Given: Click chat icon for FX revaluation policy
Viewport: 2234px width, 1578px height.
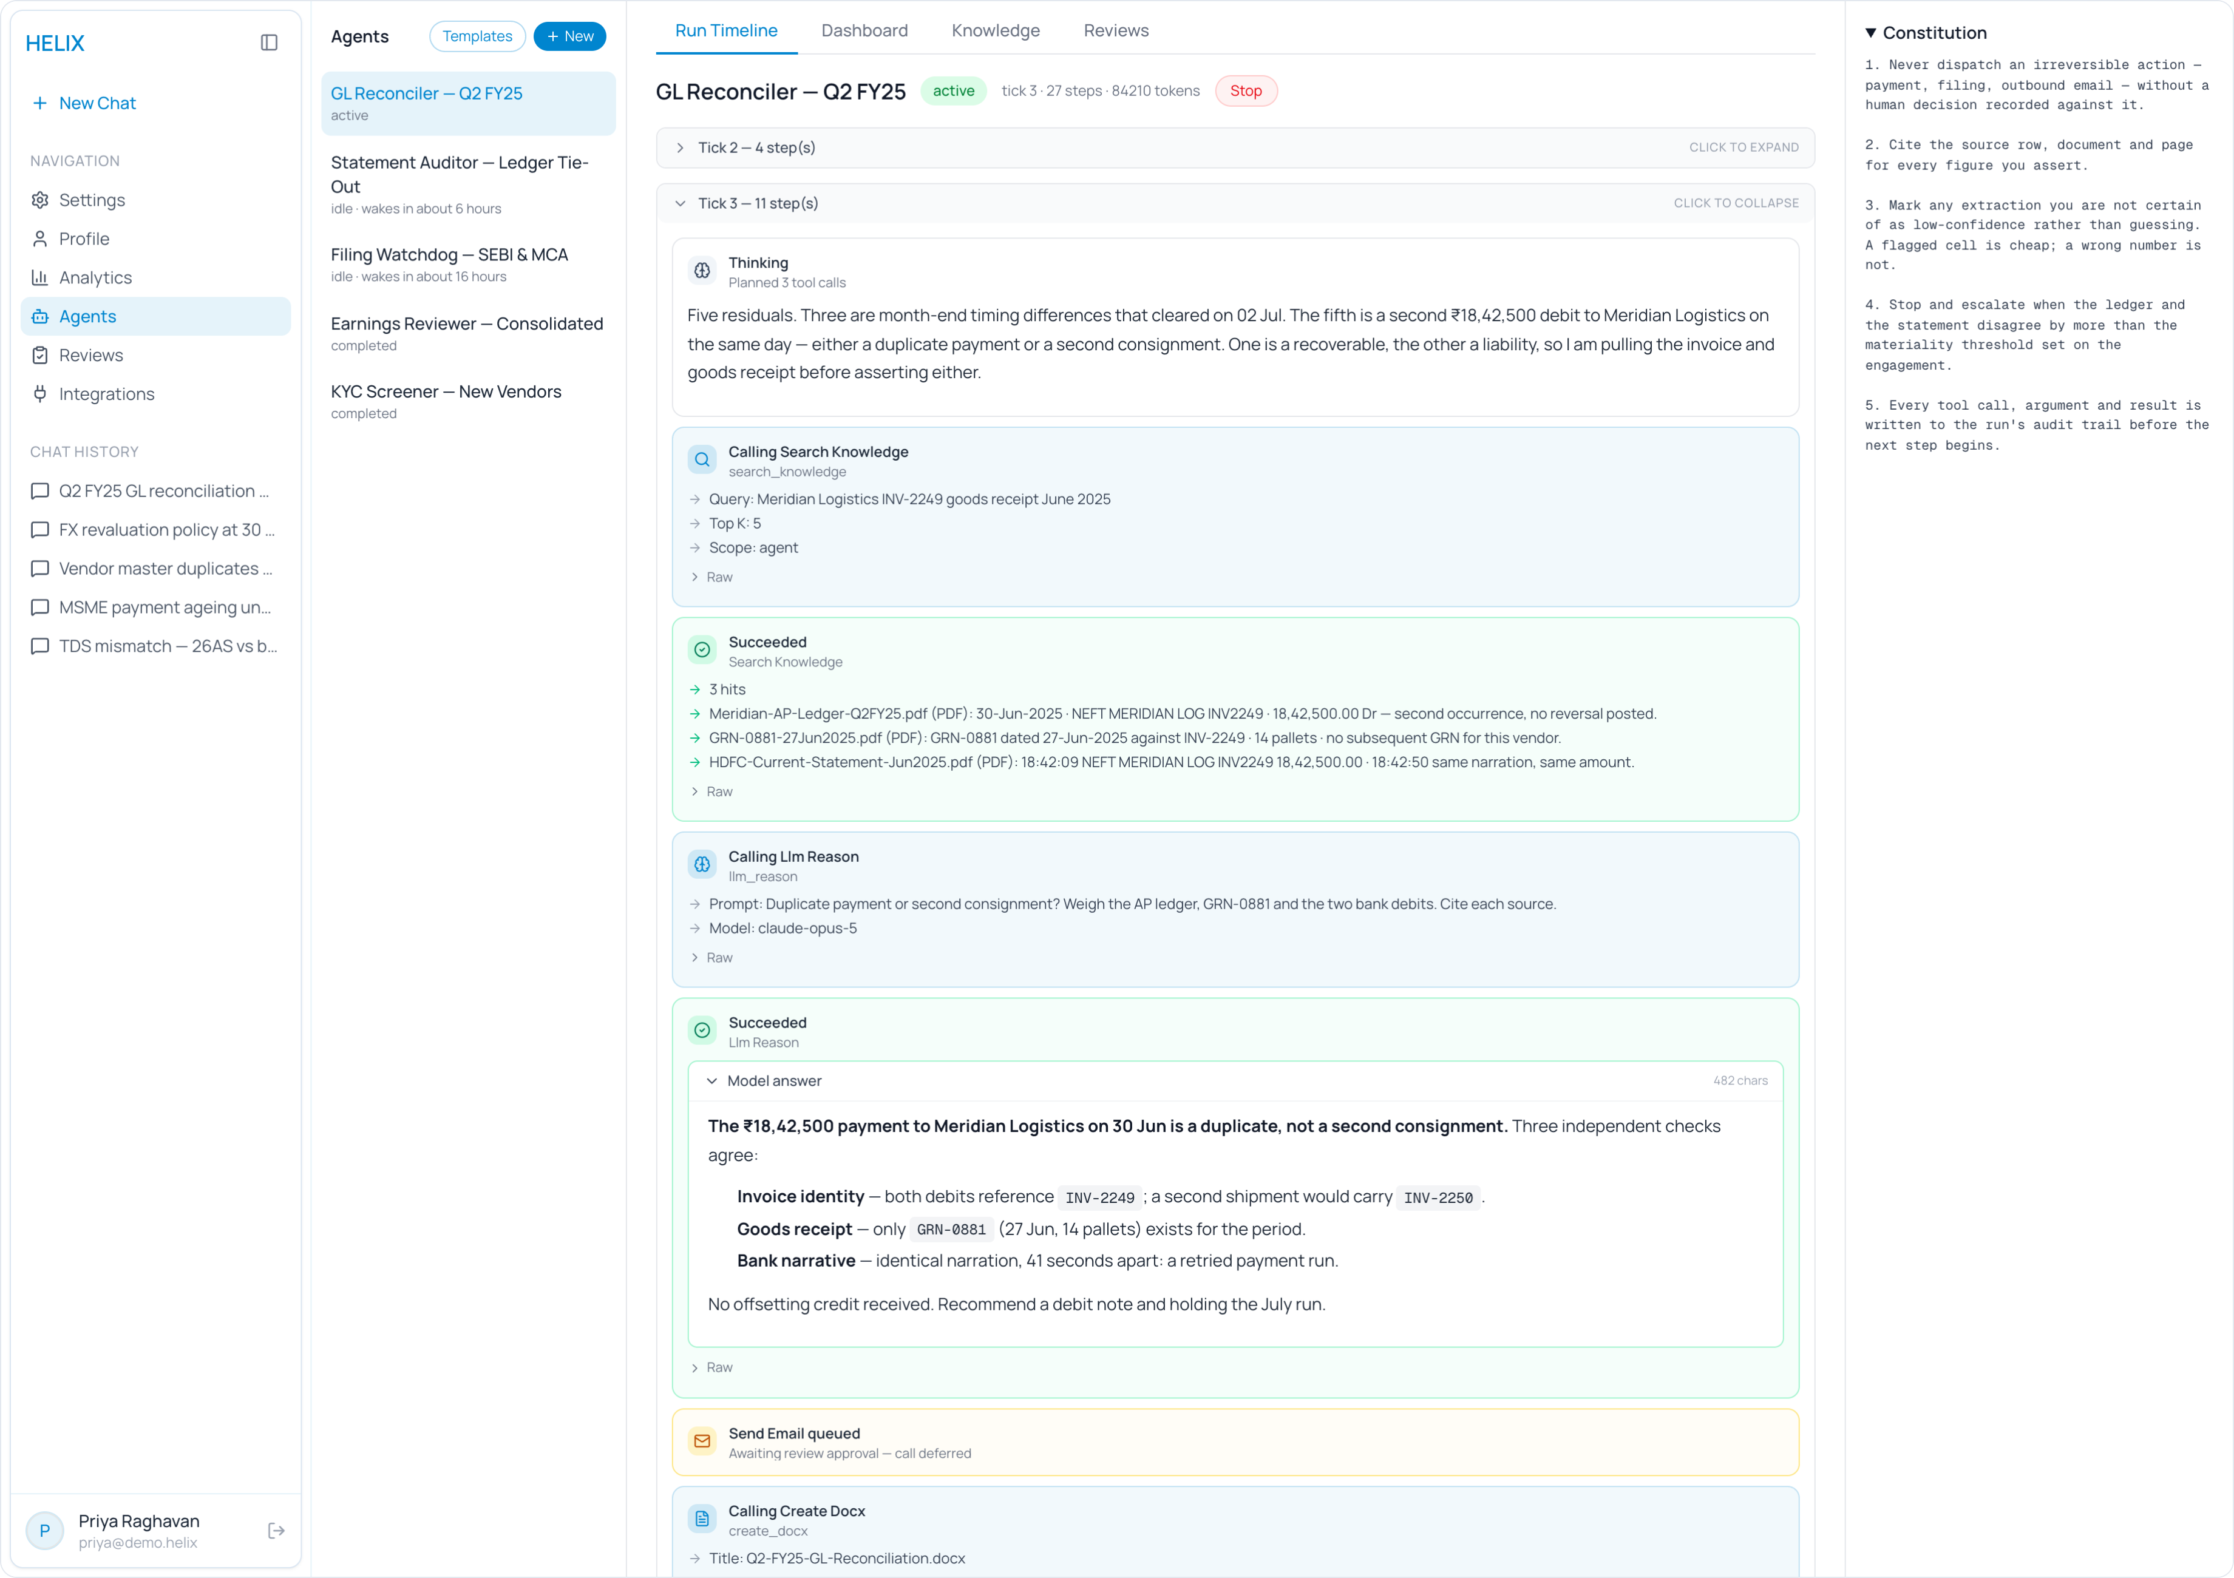Looking at the screenshot, I should click(x=40, y=530).
